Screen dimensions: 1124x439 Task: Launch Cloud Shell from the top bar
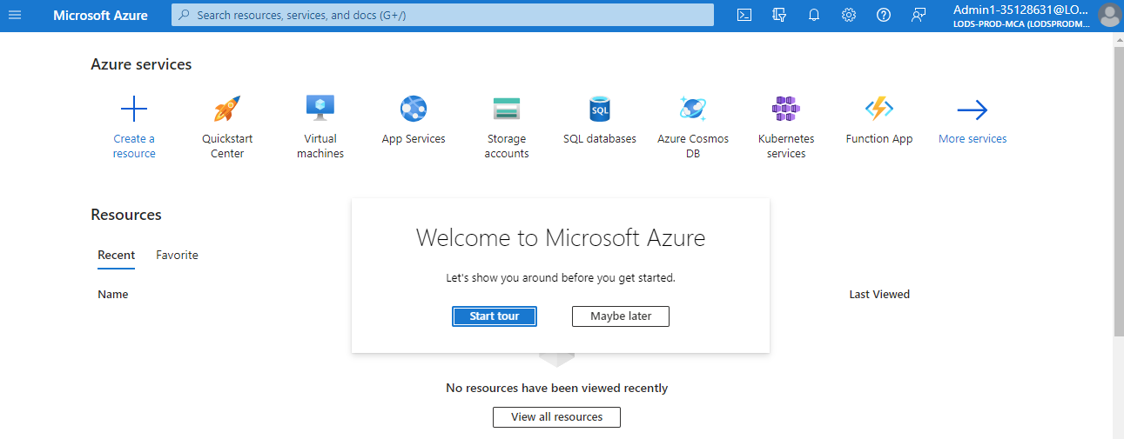coord(744,15)
